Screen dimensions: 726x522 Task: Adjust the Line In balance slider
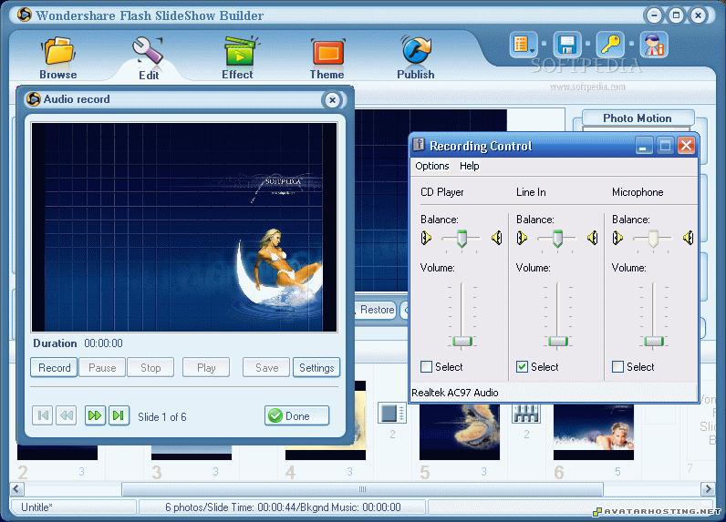tap(557, 238)
